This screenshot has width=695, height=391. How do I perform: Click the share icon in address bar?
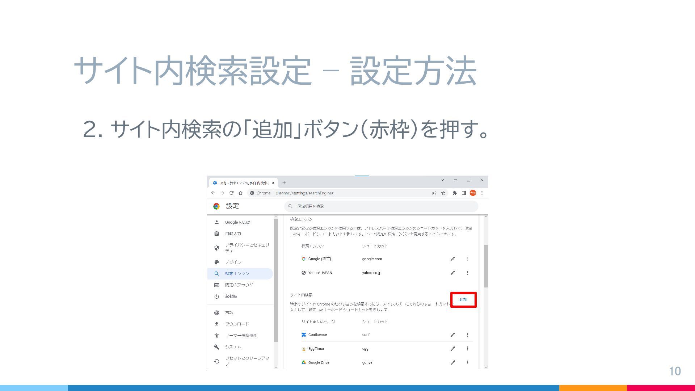(x=434, y=193)
